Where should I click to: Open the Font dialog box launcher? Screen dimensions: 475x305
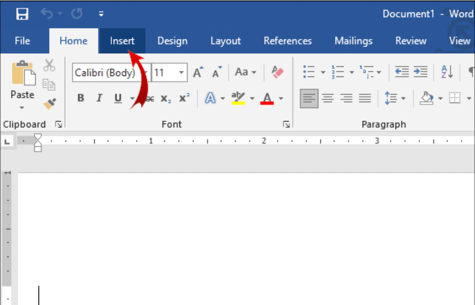(x=286, y=124)
